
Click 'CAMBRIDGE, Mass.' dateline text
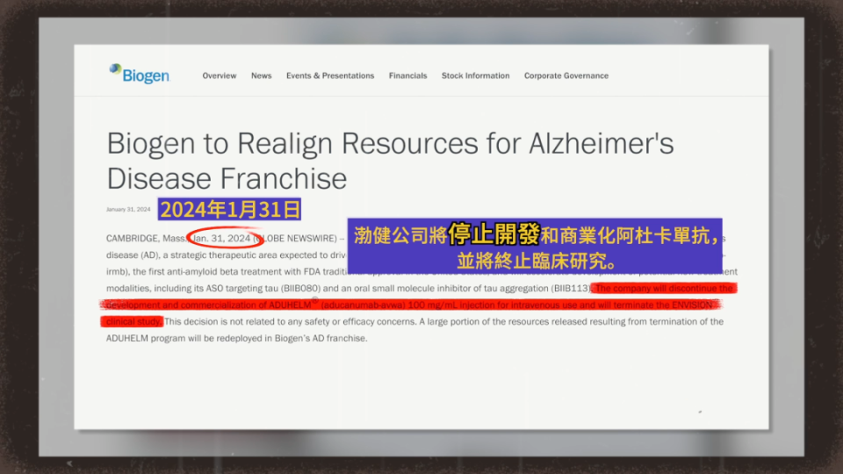pos(147,238)
